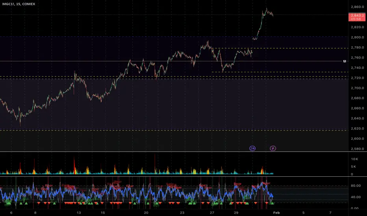Click the Feb label on the time axis
This screenshot has height=216, width=367.
(x=276, y=213)
